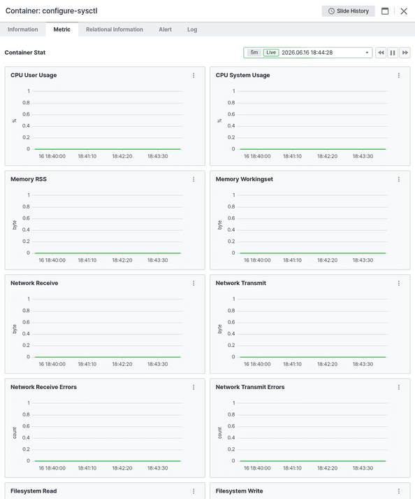Select the Metric tab
Screen dimensions: 415x499
(62, 29)
